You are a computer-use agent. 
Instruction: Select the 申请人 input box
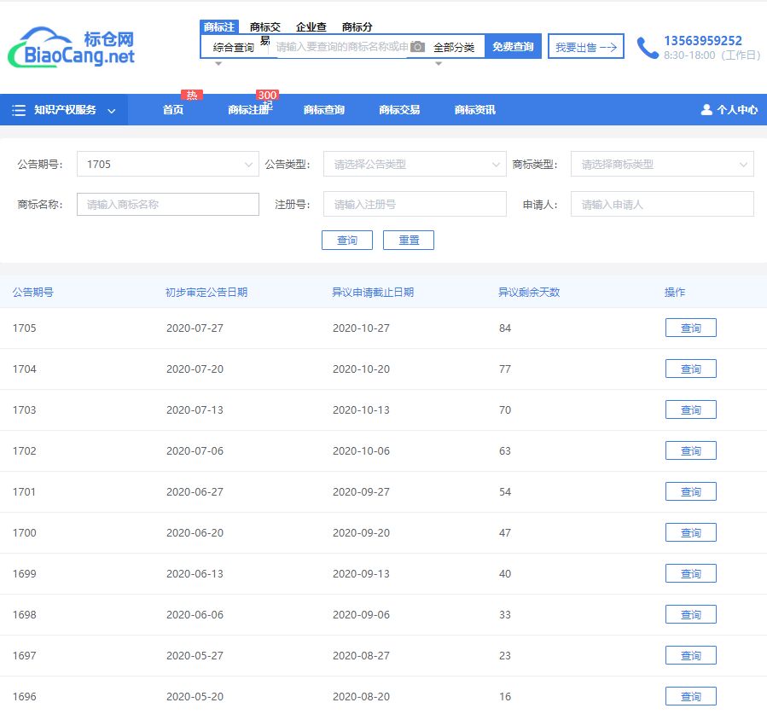[x=662, y=205]
